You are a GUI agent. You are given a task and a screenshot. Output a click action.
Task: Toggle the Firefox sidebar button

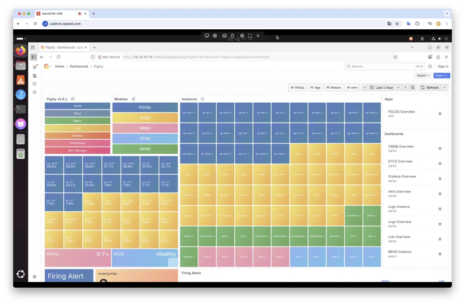pyautogui.click(x=34, y=57)
